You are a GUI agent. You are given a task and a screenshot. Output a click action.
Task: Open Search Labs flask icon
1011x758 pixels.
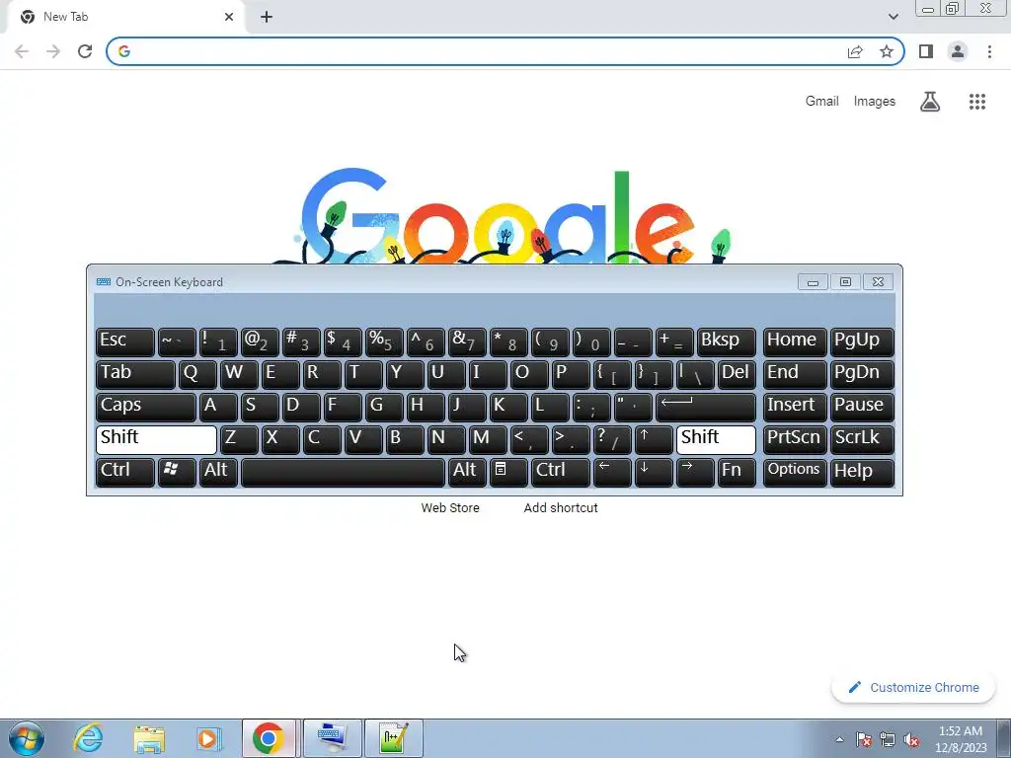[x=930, y=102]
